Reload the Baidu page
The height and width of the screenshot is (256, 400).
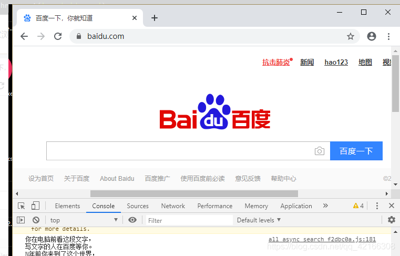click(58, 36)
